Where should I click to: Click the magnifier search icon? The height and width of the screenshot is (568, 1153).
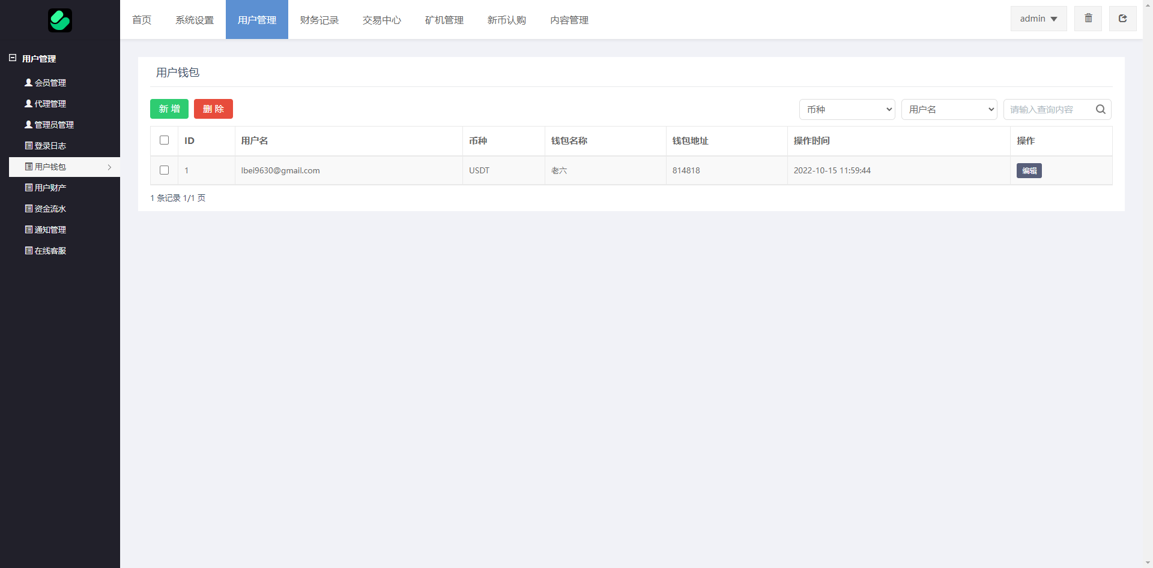[1100, 109]
